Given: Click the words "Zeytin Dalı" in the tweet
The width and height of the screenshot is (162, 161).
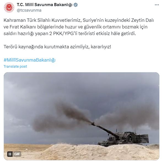Looking at the screenshot, I should tap(142, 20).
